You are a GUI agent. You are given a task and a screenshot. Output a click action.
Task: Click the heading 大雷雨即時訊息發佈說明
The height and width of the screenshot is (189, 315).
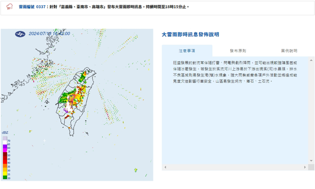click(x=191, y=34)
